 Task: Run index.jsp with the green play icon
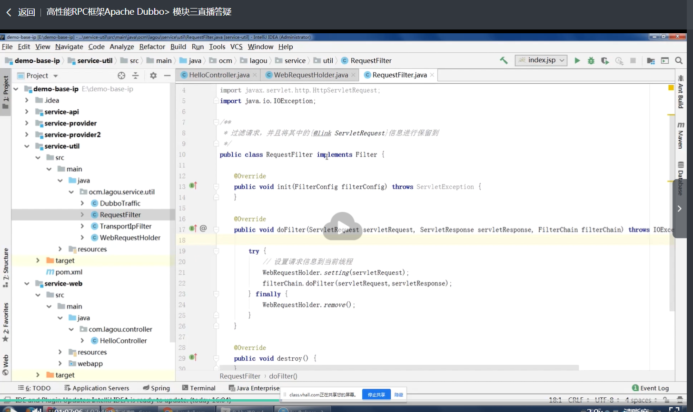point(577,60)
